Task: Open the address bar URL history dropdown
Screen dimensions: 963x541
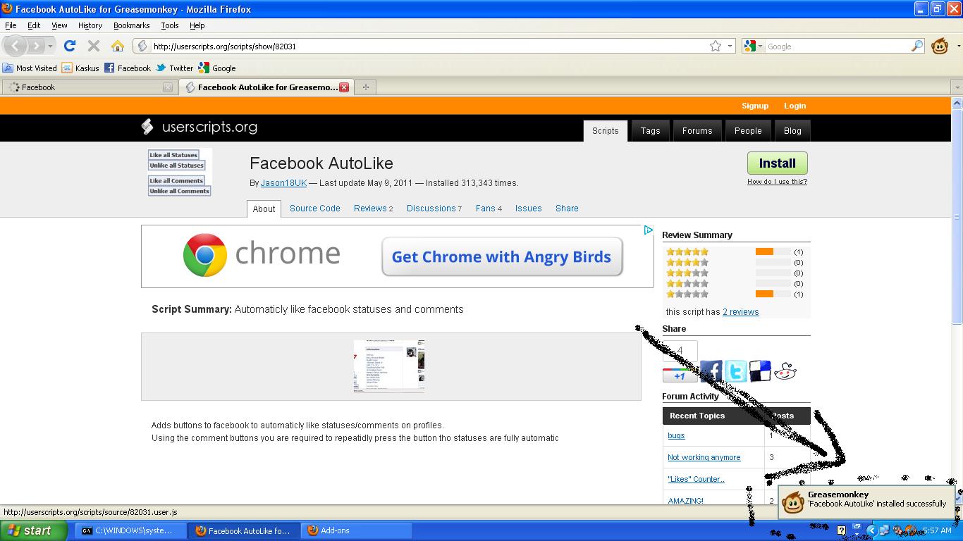Action: [x=730, y=46]
